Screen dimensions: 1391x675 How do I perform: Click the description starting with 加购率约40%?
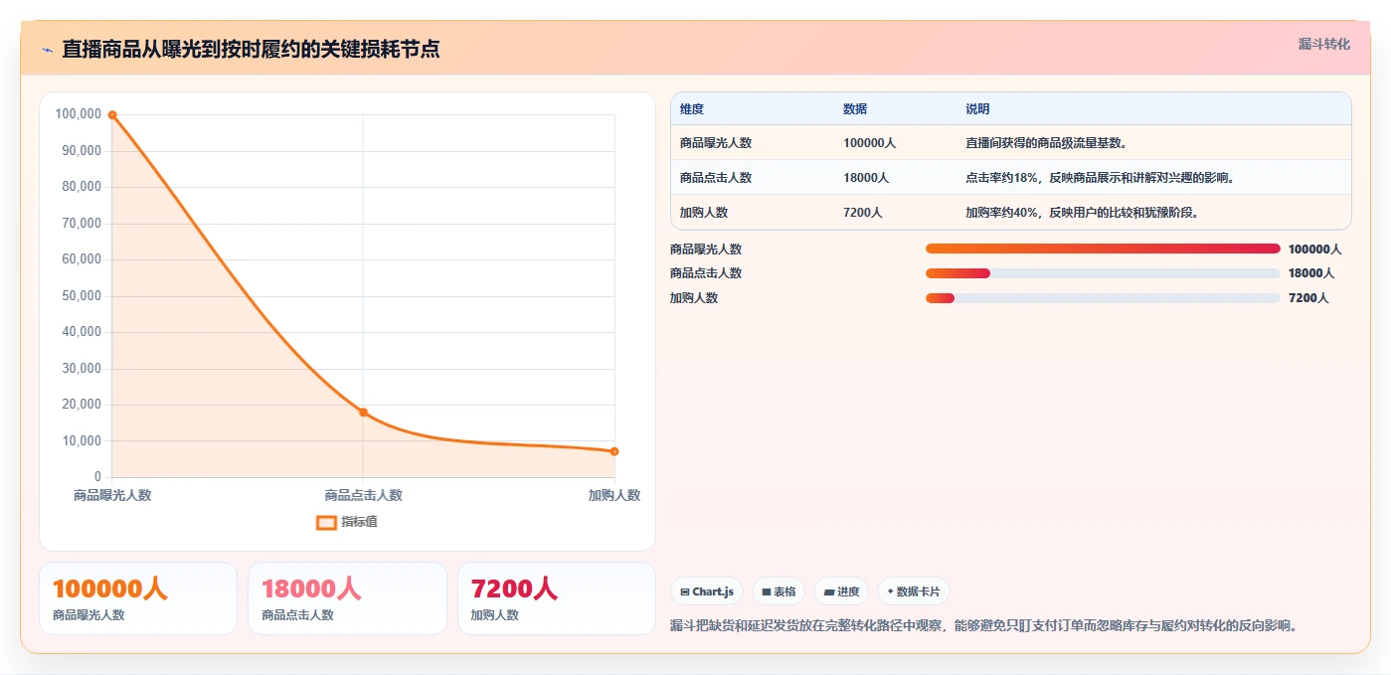coord(1082,213)
